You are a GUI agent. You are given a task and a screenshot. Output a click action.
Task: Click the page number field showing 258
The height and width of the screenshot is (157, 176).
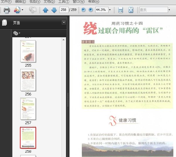pyautogui.click(x=64, y=10)
